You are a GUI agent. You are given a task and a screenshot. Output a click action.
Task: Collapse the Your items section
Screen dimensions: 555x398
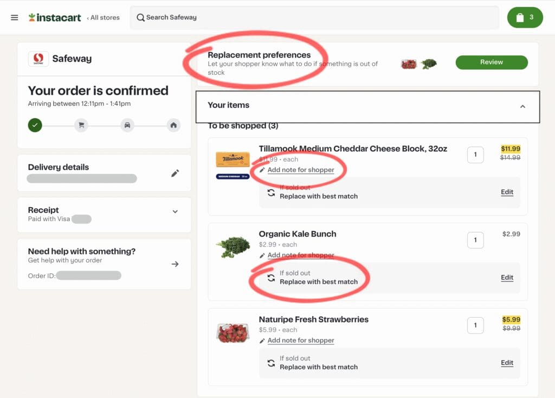click(x=522, y=106)
